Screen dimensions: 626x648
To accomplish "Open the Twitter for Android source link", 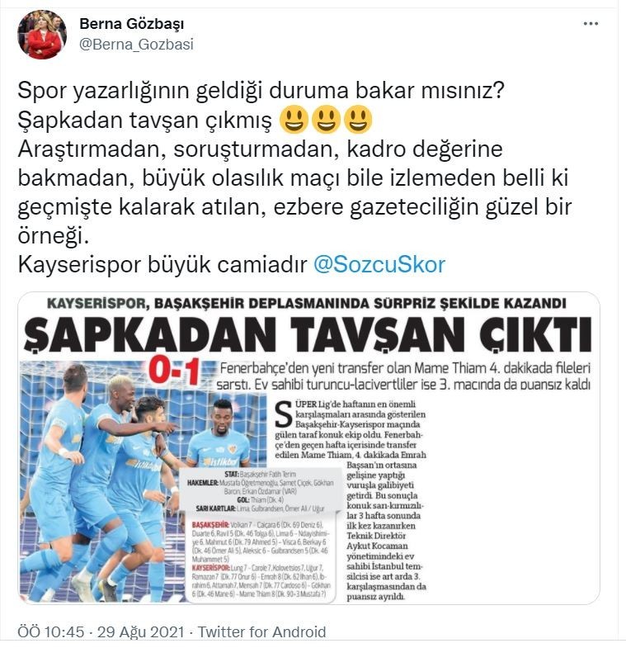I will click(261, 631).
